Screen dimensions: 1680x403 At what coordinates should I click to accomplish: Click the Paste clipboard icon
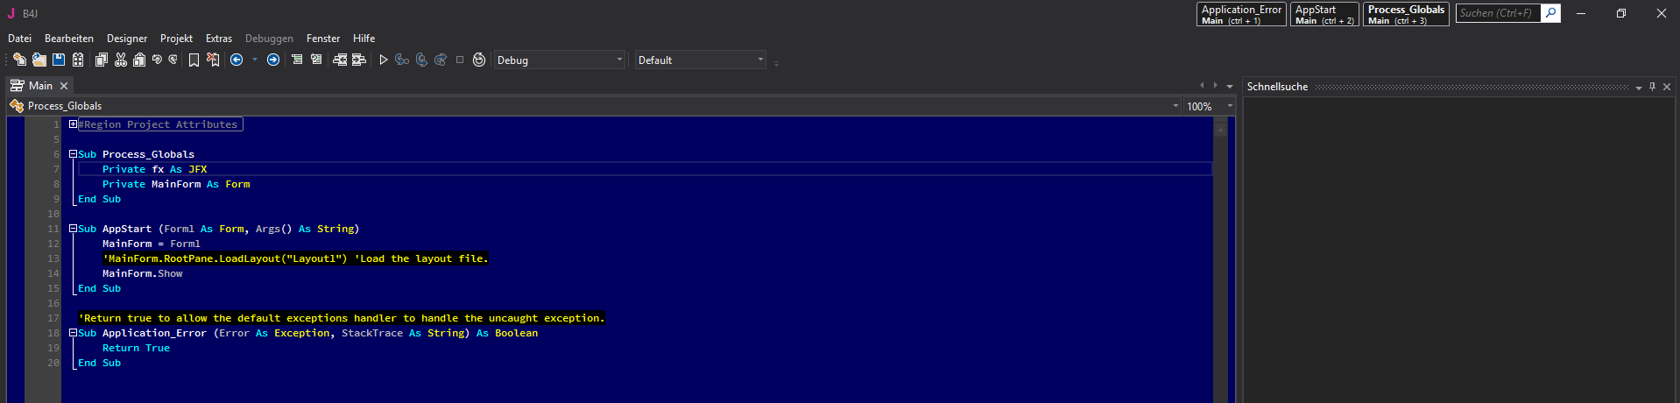(139, 60)
